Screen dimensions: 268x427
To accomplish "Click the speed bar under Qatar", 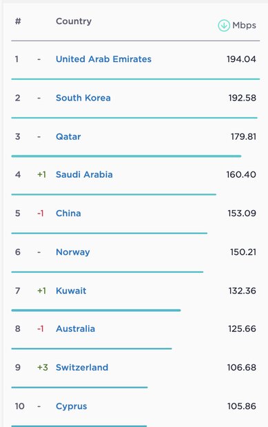I will [126, 156].
